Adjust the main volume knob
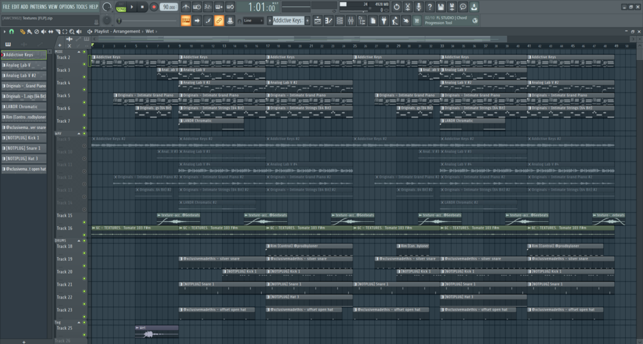The image size is (643, 344). click(x=107, y=7)
